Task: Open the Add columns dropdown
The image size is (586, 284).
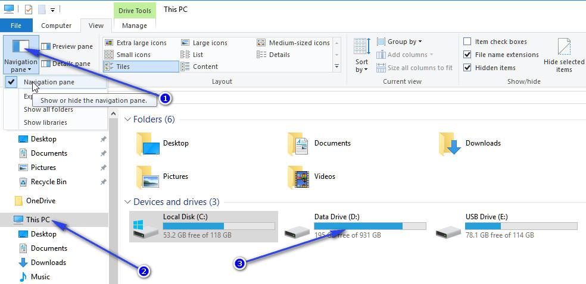Action: [x=405, y=55]
